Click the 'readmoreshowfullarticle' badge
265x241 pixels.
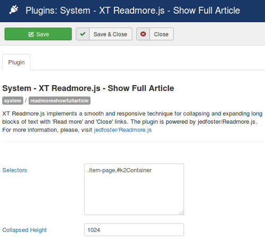pos(59,100)
